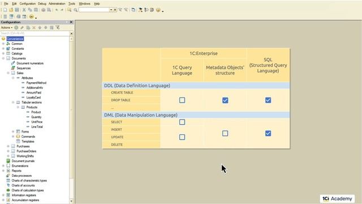Viewport: 362px width, 204px height.
Task: Click the Cut scissors icon
Action: pyautogui.click(x=24, y=10)
